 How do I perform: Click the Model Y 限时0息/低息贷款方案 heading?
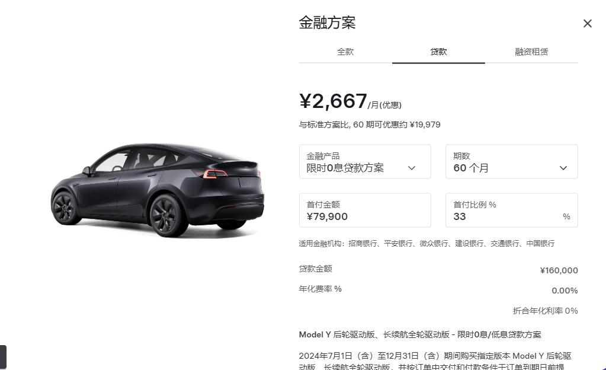pyautogui.click(x=420, y=334)
